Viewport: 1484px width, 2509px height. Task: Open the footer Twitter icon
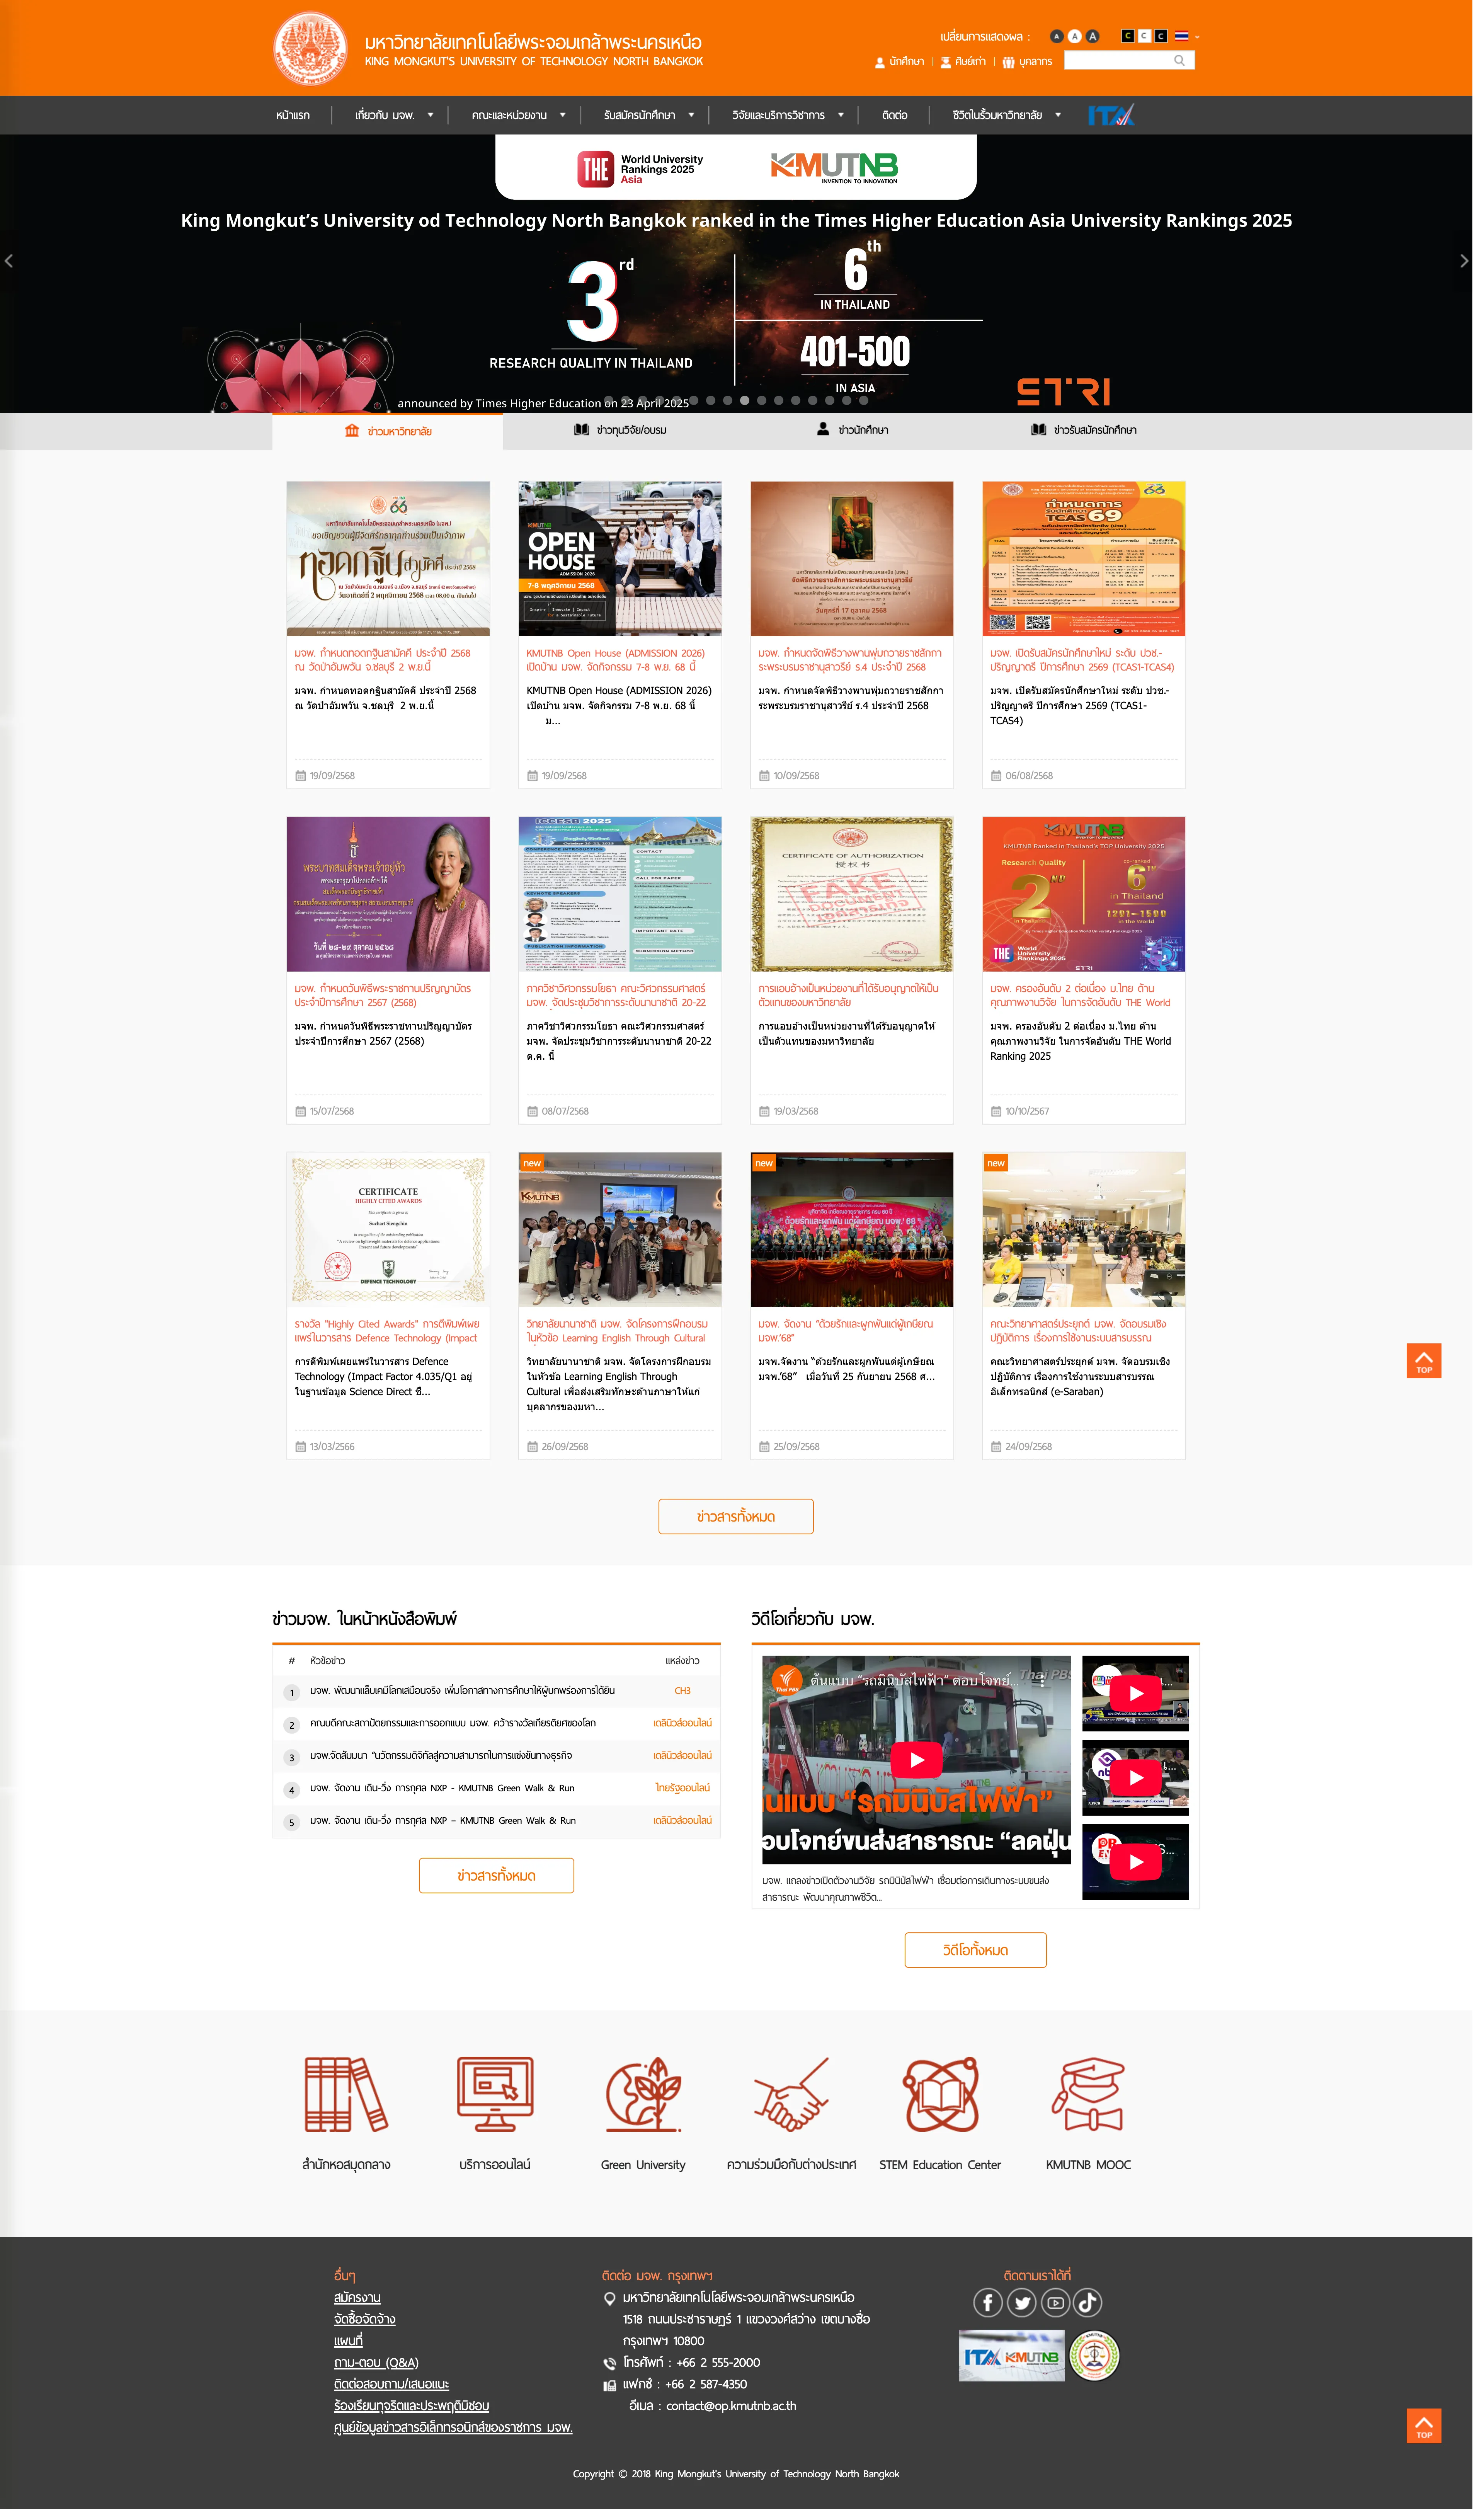tap(1022, 2303)
